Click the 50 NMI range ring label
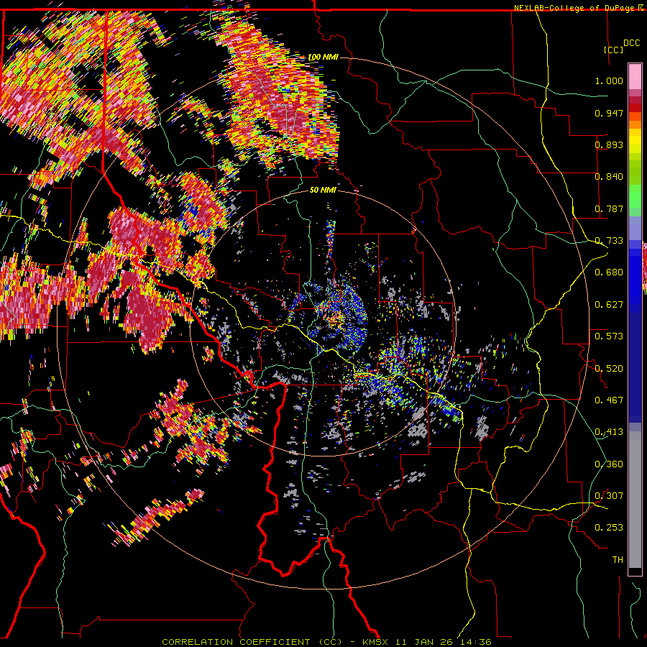 323,190
